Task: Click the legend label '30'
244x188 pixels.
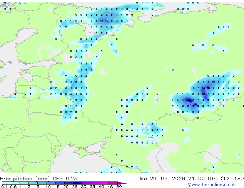Action: tap(84, 186)
